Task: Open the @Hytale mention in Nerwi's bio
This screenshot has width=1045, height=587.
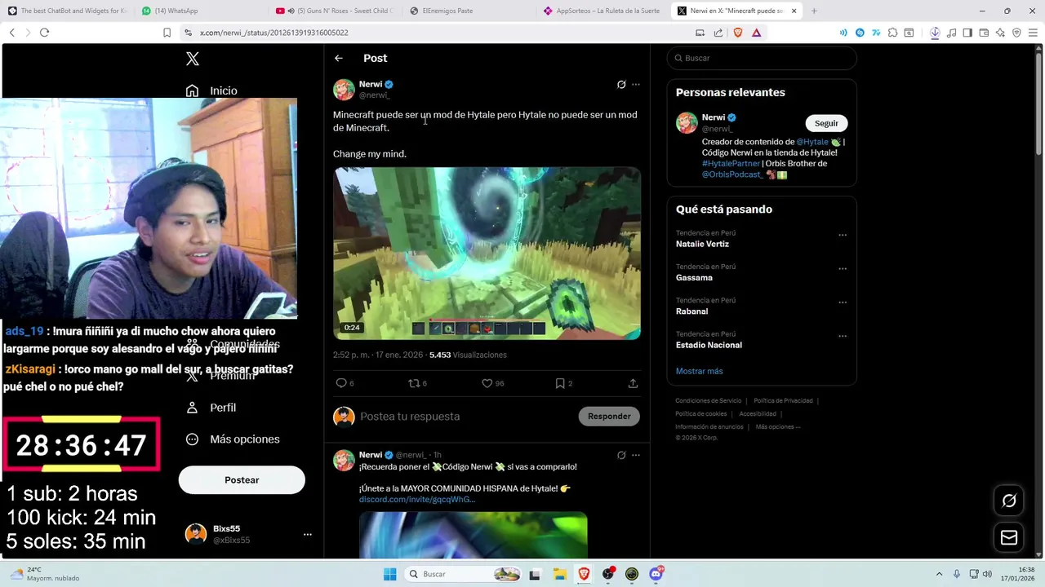Action: [x=812, y=142]
